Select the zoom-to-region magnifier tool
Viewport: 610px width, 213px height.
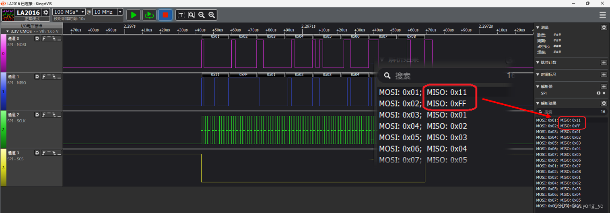click(x=191, y=15)
